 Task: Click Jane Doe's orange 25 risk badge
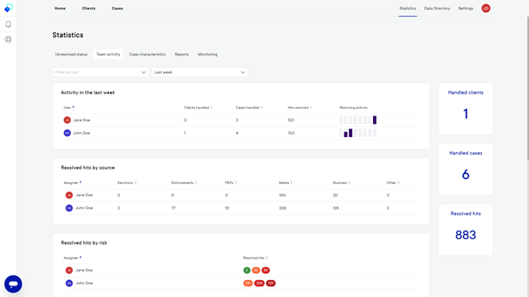[256, 270]
